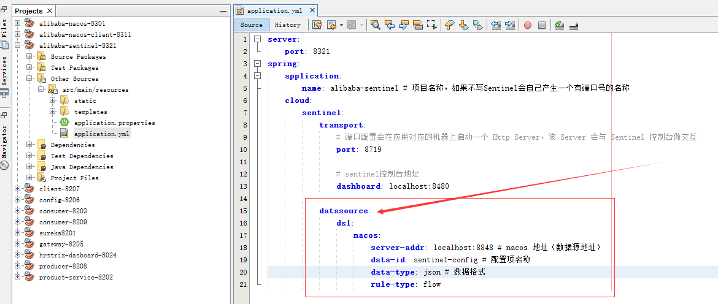718x304 pixels.
Task: Toggle rectangular selection mode
Action: click(x=431, y=25)
